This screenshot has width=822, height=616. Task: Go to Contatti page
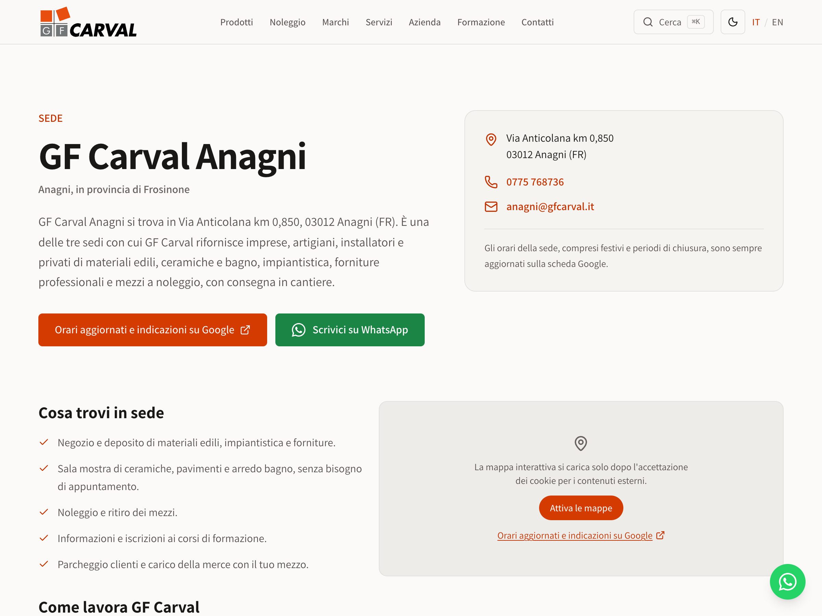click(537, 22)
